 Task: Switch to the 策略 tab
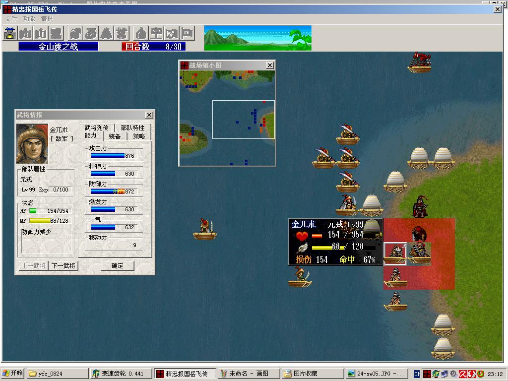[x=139, y=136]
